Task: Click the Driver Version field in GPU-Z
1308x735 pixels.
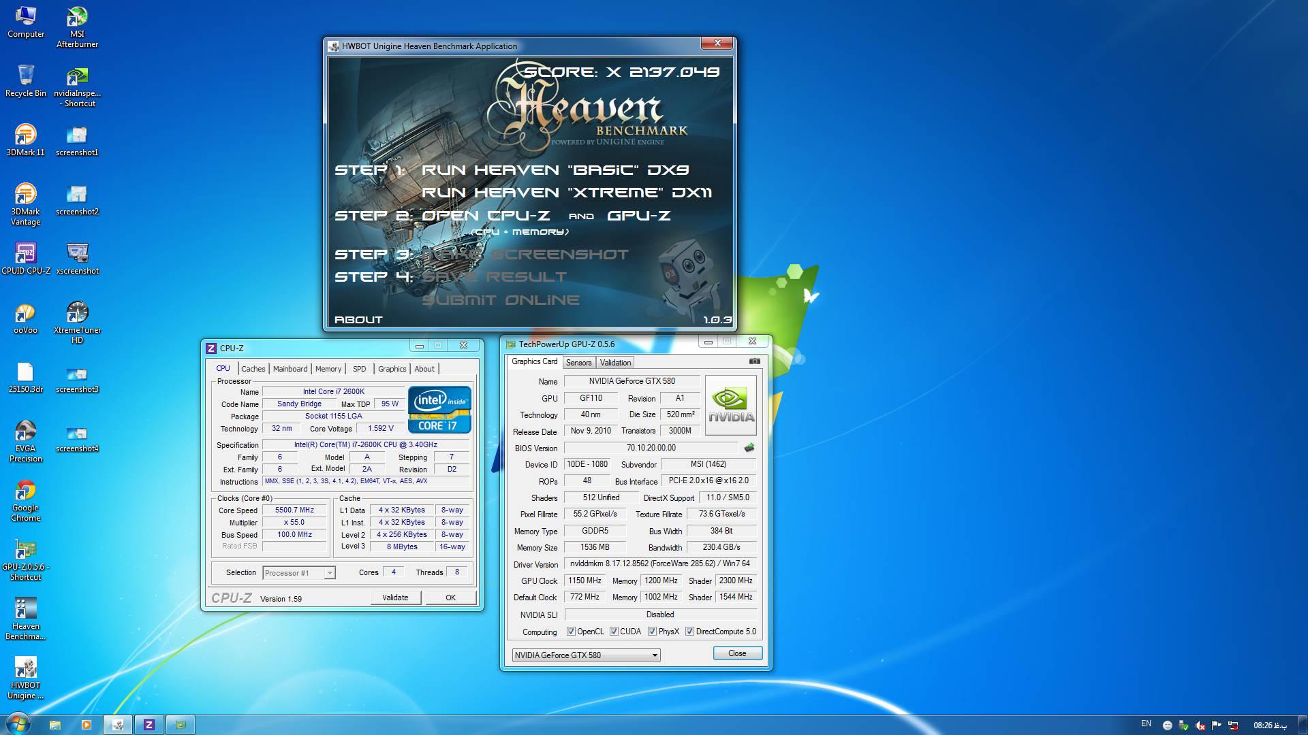Action: pyautogui.click(x=660, y=564)
